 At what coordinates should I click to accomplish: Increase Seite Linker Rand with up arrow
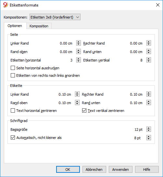pos(79,42)
